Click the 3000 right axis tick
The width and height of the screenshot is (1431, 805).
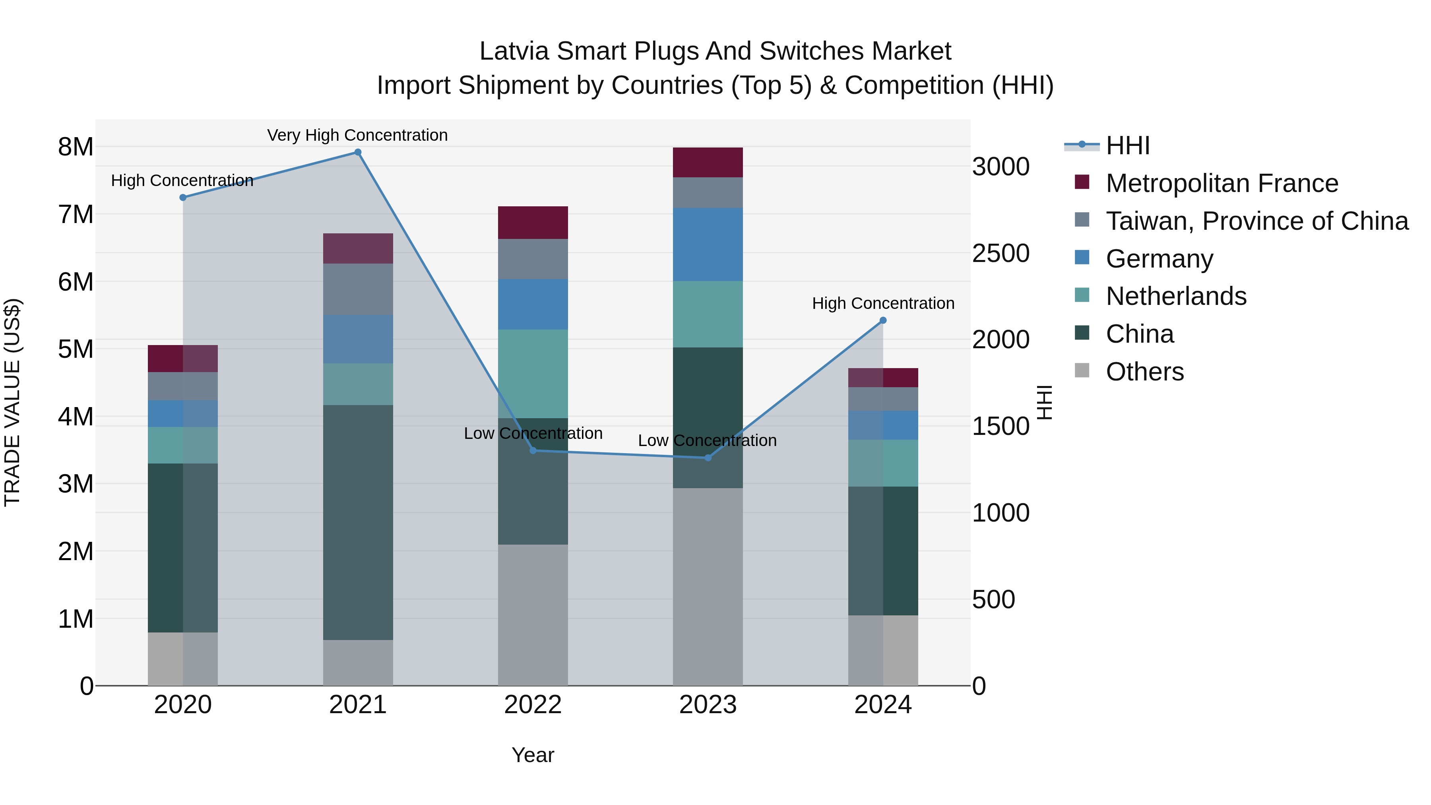coord(1001,167)
